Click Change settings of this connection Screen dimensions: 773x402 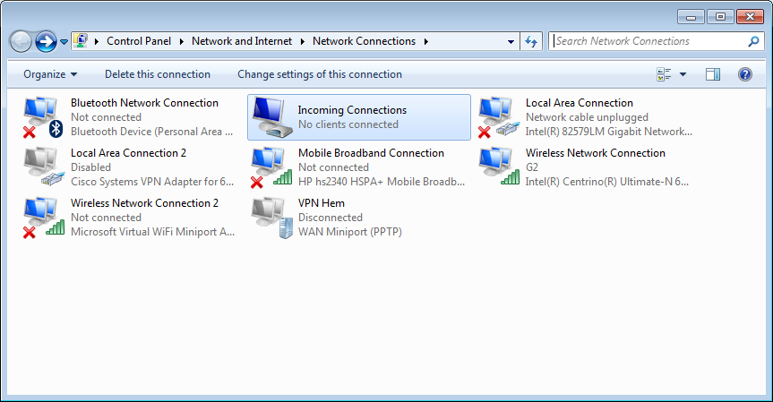point(320,74)
